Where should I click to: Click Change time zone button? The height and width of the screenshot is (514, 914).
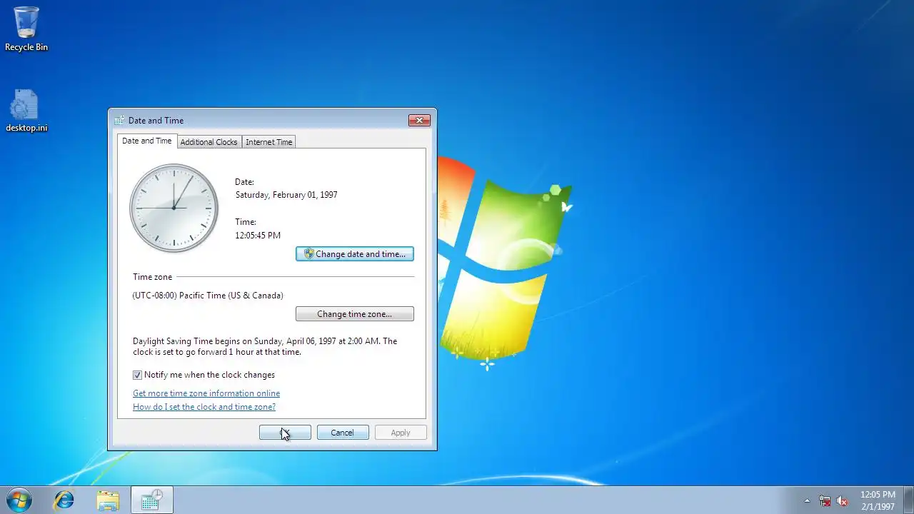(355, 314)
